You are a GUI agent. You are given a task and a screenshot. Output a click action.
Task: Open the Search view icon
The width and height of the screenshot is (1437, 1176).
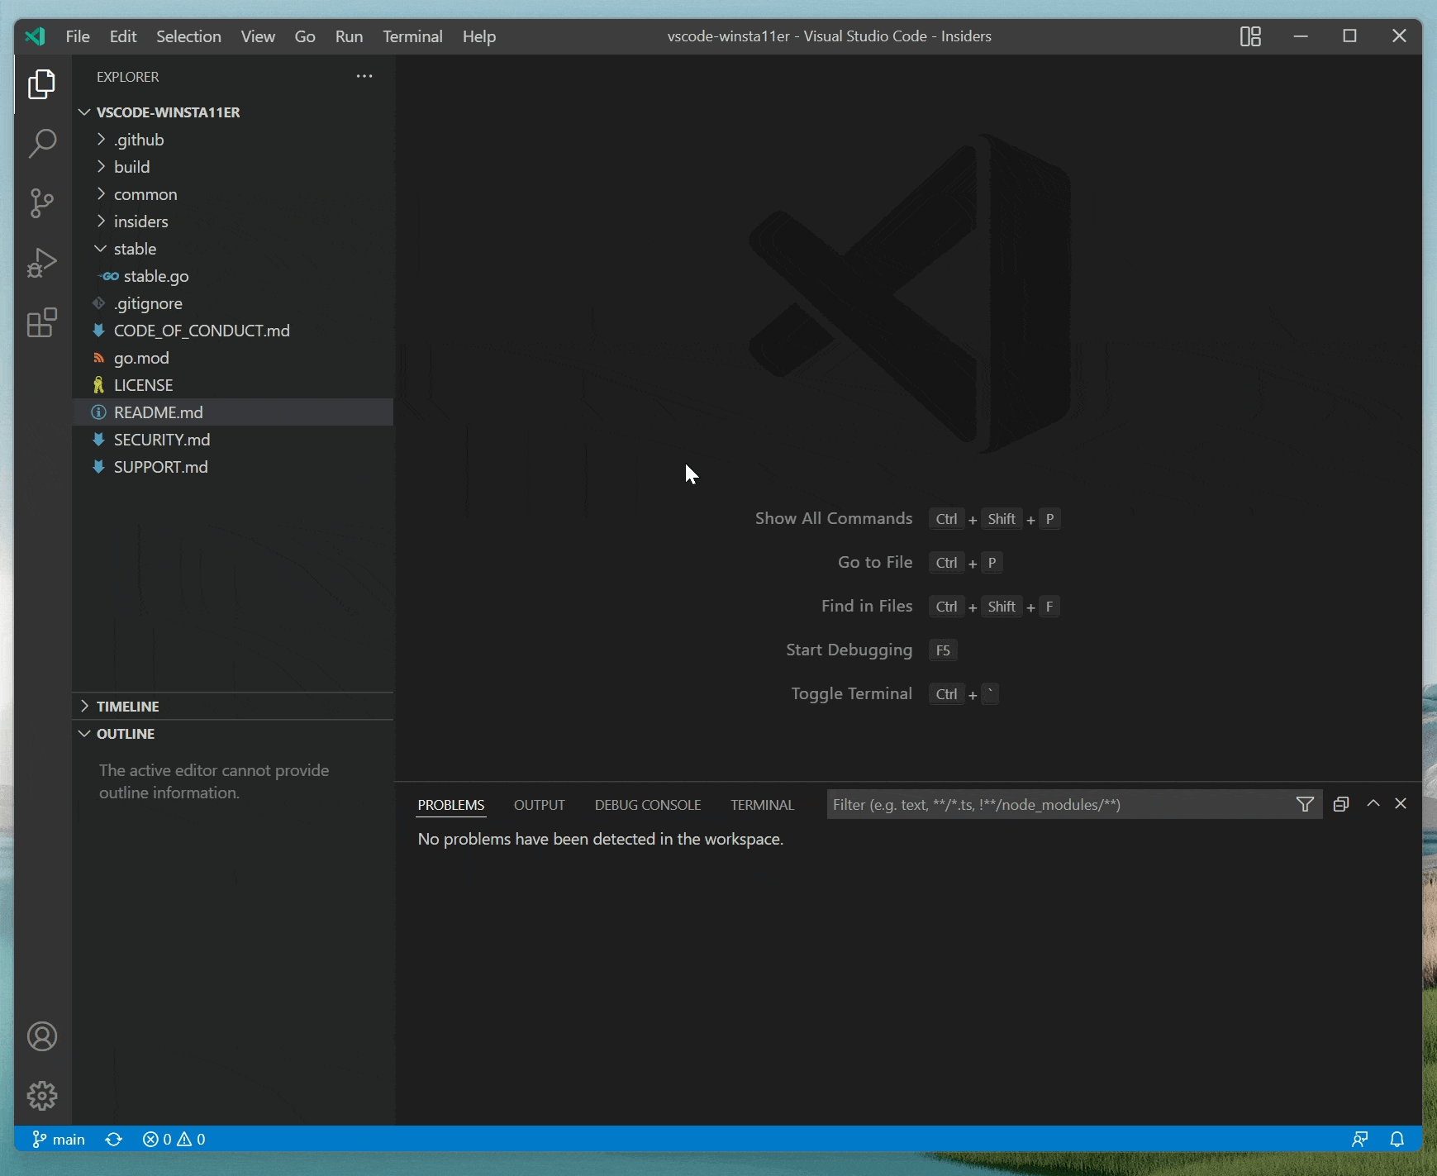coord(42,143)
